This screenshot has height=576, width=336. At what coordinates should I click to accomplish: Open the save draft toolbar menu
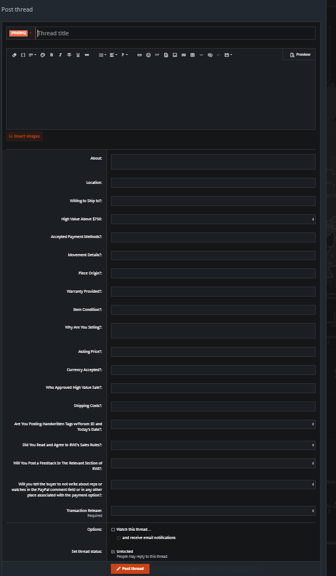pos(228,55)
